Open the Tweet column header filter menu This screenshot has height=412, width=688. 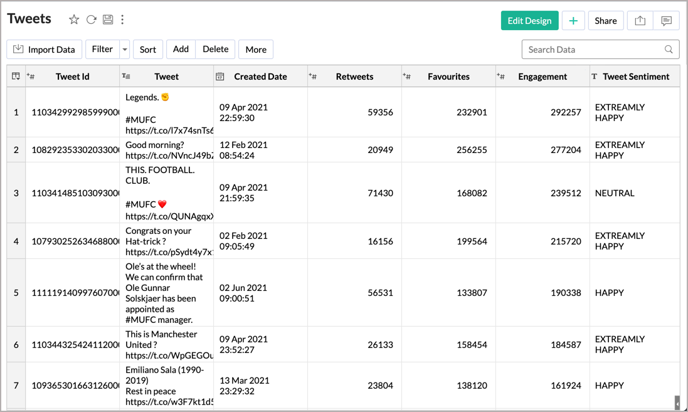[125, 75]
